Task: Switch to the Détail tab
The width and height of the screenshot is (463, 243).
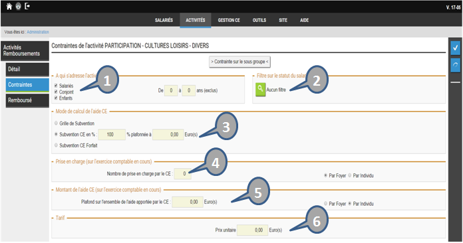Action: pyautogui.click(x=27, y=70)
